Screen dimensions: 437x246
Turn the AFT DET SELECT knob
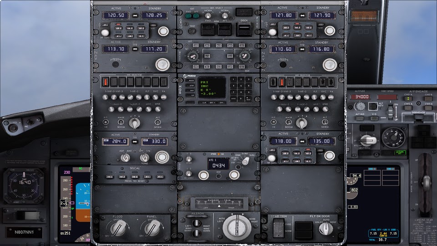tap(225, 15)
